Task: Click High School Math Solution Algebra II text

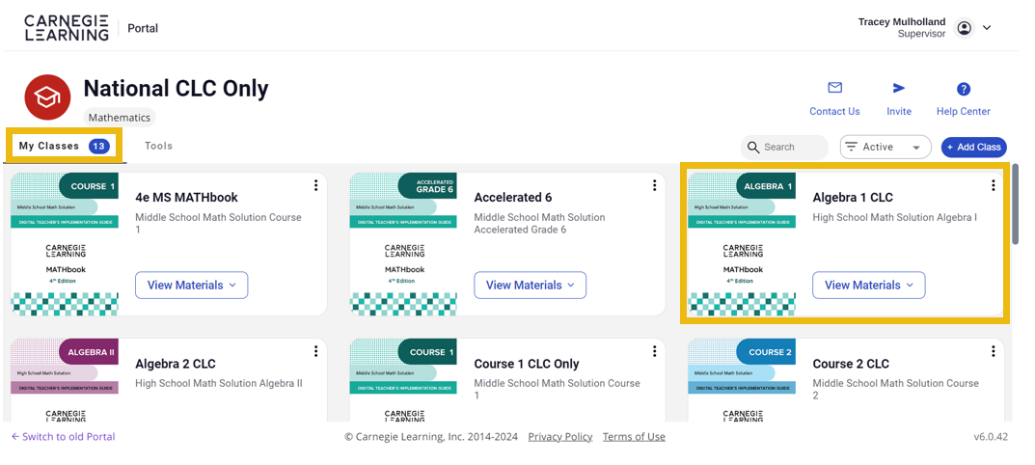Action: pos(219,383)
